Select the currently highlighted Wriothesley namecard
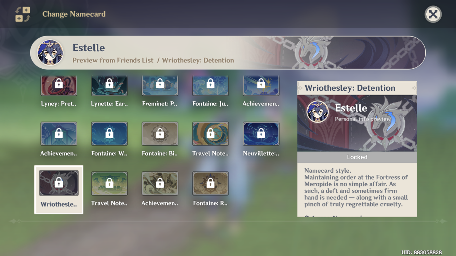456x256 pixels. [59, 183]
